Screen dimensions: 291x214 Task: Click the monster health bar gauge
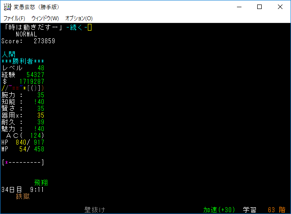23,162
